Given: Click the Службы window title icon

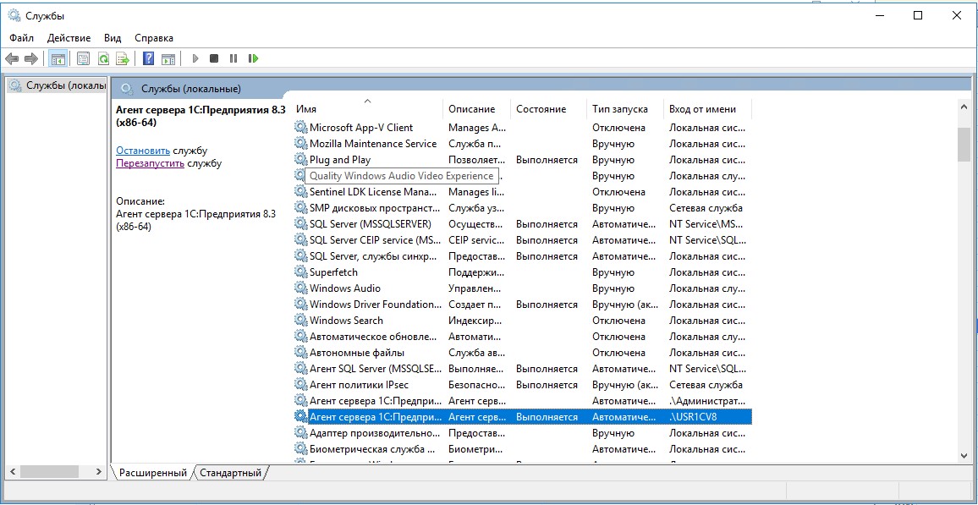Looking at the screenshot, I should (14, 16).
